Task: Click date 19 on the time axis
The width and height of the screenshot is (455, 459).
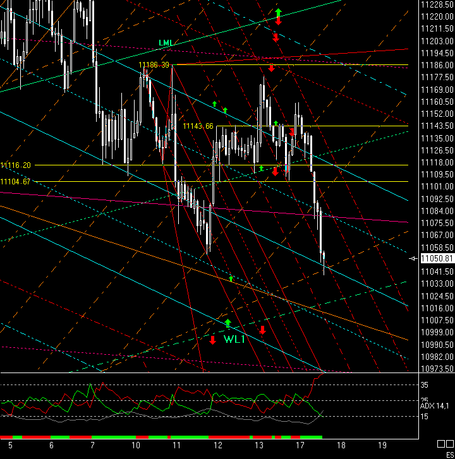Action: click(382, 446)
